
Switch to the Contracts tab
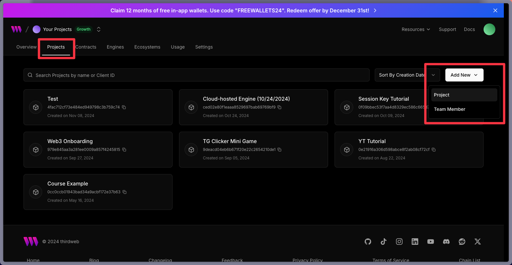coord(86,47)
